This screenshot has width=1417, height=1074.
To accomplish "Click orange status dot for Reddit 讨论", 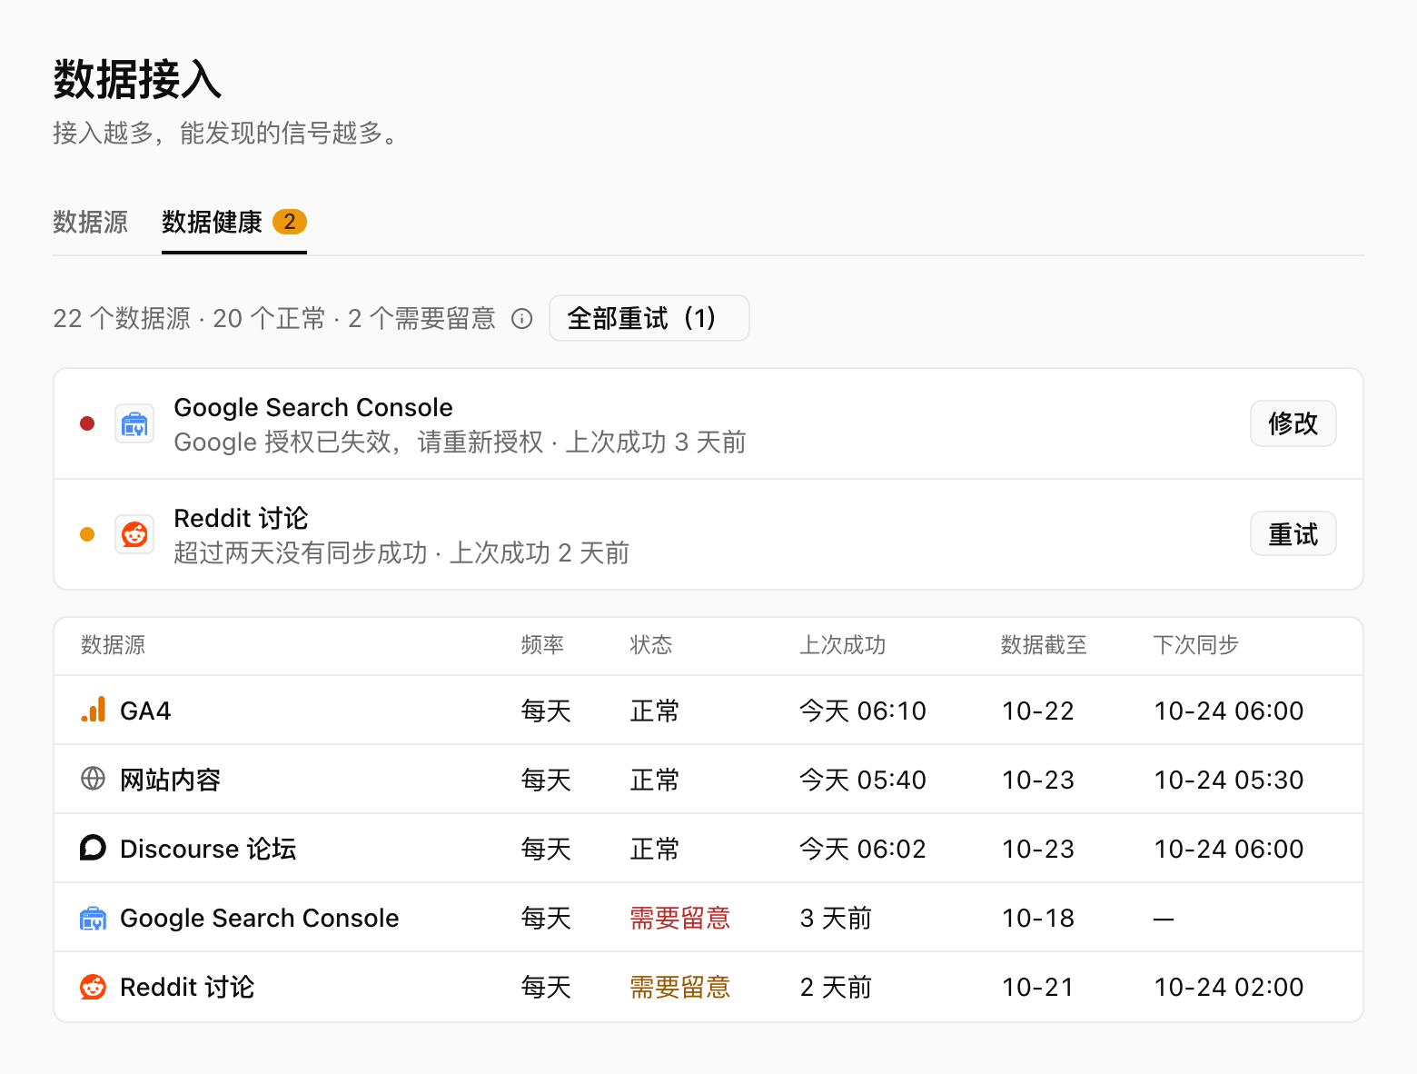I will tap(87, 534).
